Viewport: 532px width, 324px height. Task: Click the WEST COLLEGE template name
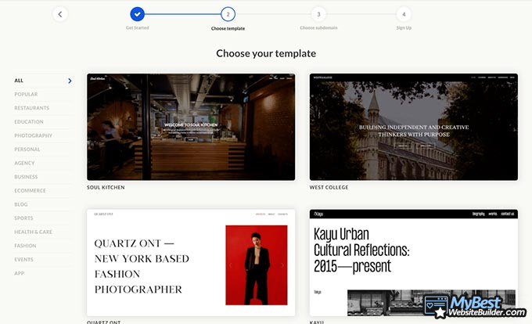coord(329,187)
